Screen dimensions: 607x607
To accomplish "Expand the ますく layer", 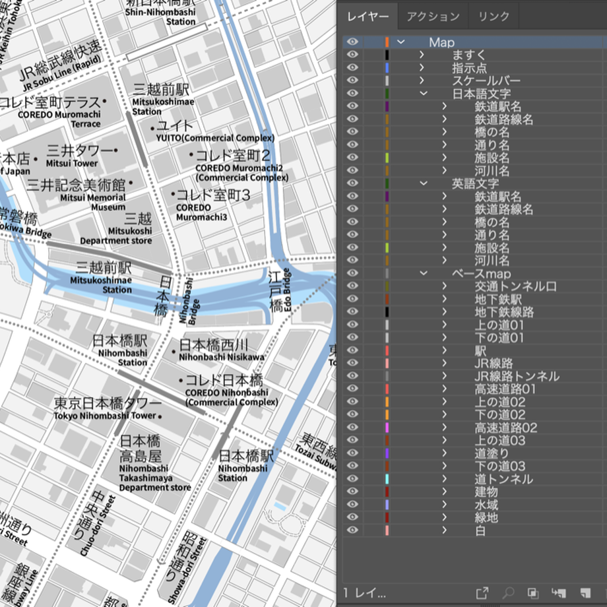I will coord(422,55).
